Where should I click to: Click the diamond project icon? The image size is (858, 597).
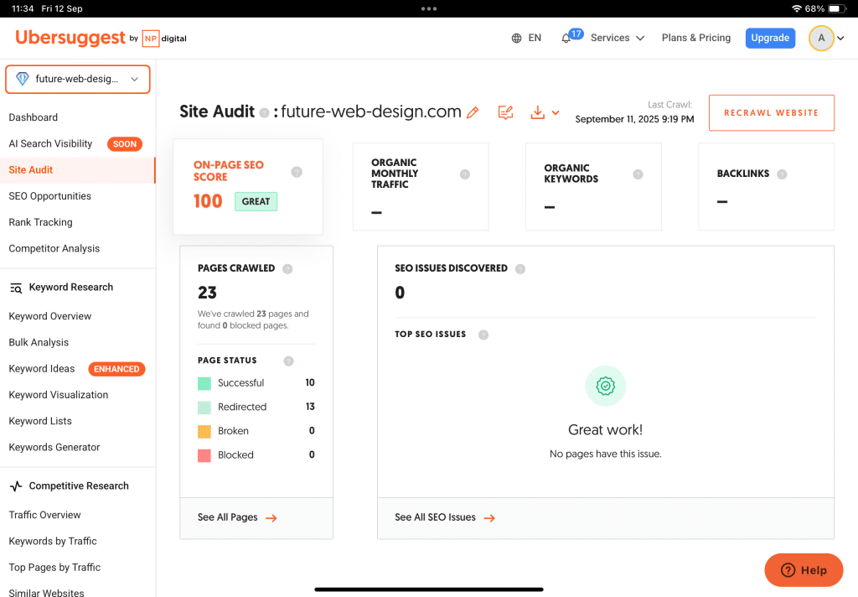click(x=23, y=79)
